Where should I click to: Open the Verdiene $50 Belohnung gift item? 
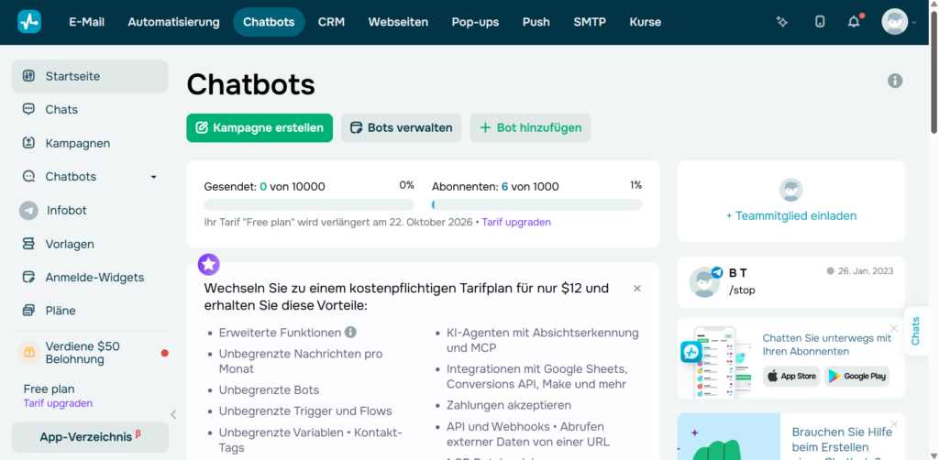point(90,353)
